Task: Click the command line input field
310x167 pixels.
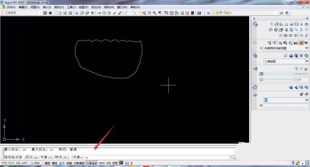Action: tap(117, 157)
